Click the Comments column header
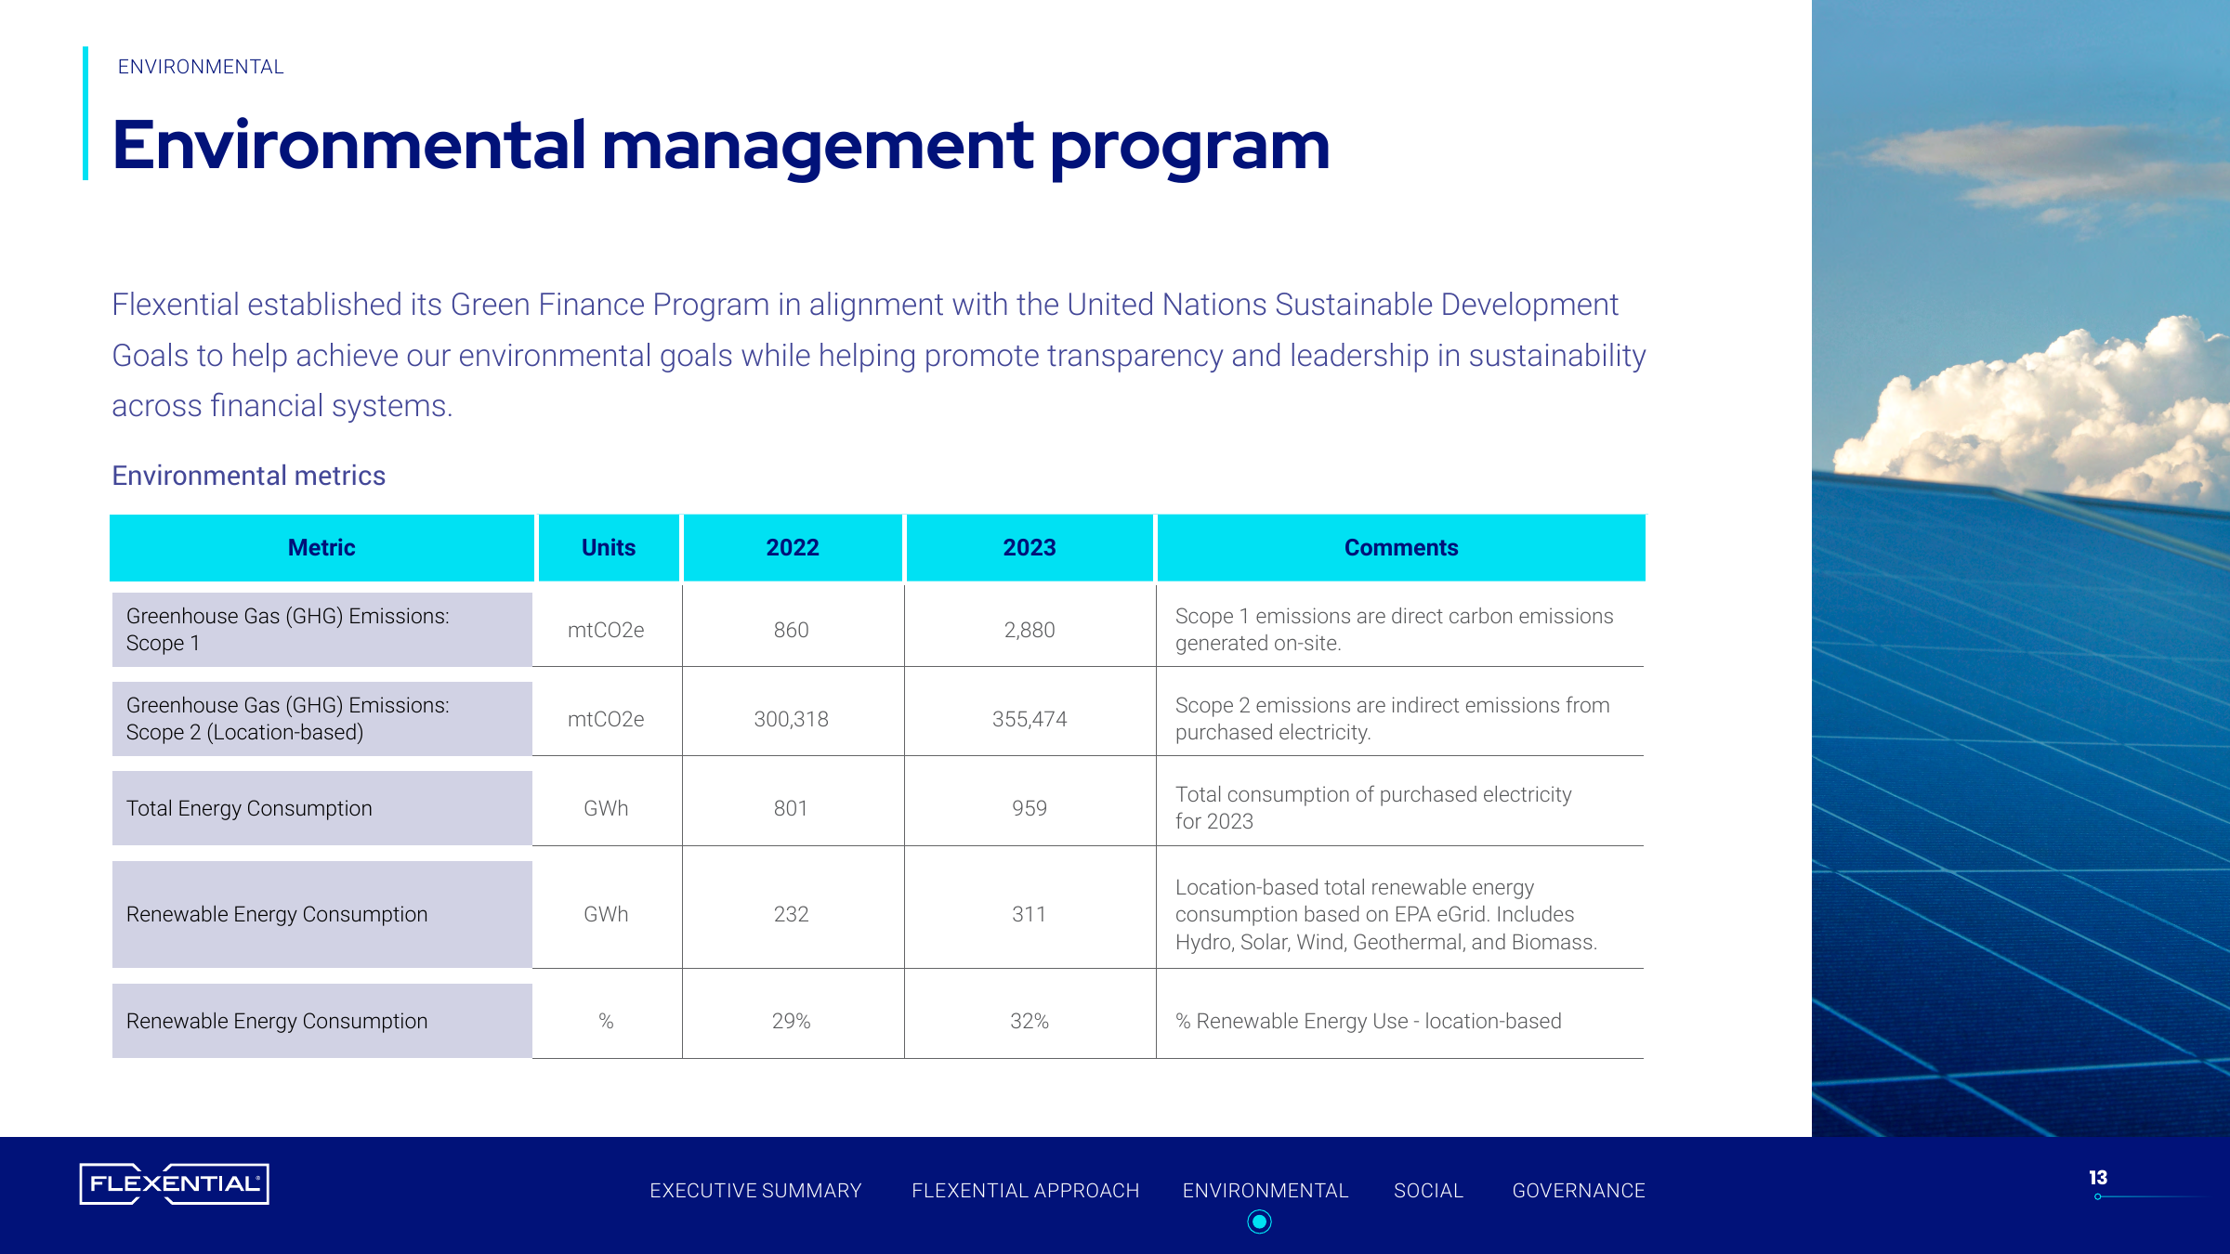 pyautogui.click(x=1401, y=548)
